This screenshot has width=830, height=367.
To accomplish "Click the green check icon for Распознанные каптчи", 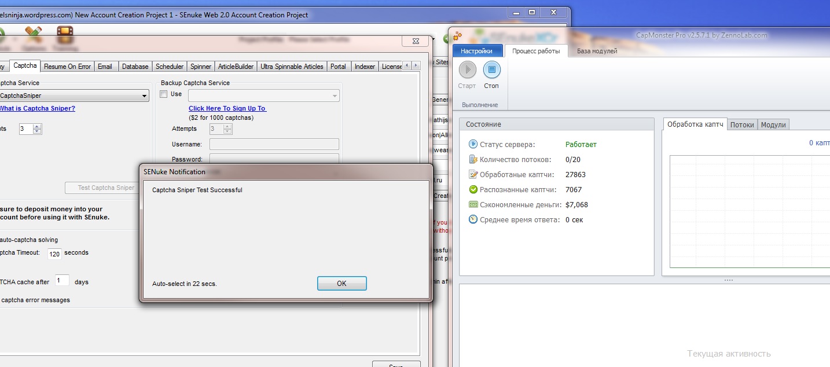I will click(x=473, y=189).
